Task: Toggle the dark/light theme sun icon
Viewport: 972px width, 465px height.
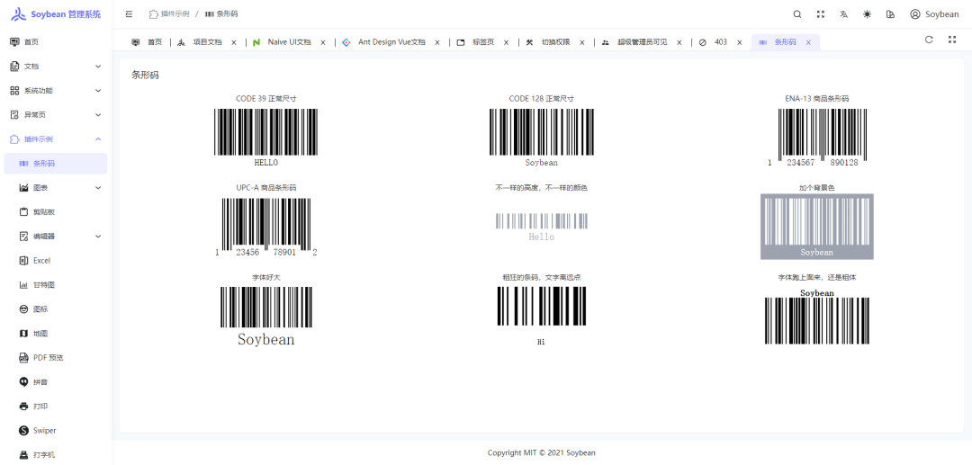Action: coord(868,14)
